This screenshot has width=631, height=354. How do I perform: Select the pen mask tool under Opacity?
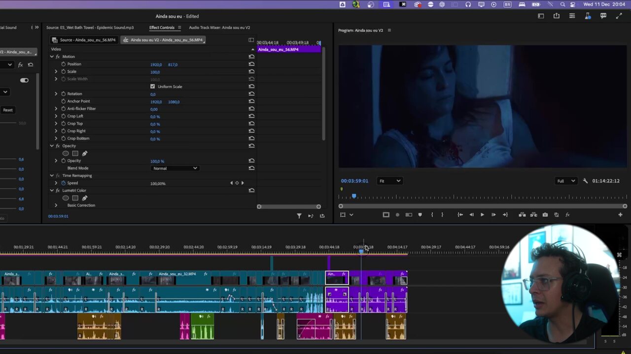coord(84,153)
